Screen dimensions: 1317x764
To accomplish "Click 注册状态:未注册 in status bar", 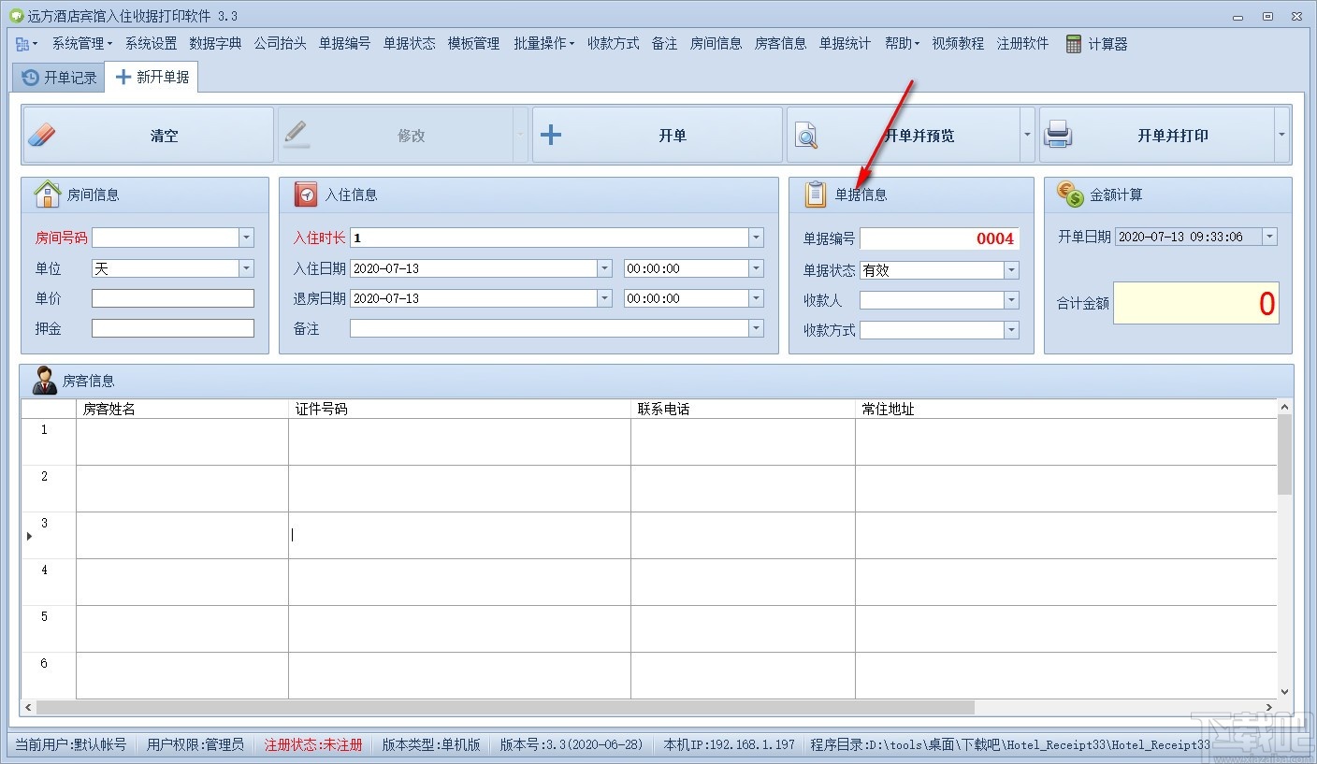I will [313, 744].
